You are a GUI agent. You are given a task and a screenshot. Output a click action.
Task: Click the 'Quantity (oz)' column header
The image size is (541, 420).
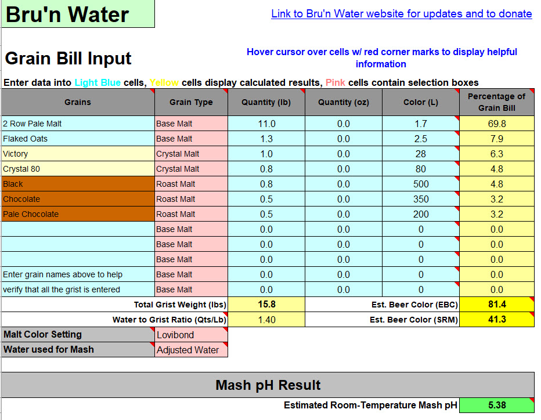point(344,102)
